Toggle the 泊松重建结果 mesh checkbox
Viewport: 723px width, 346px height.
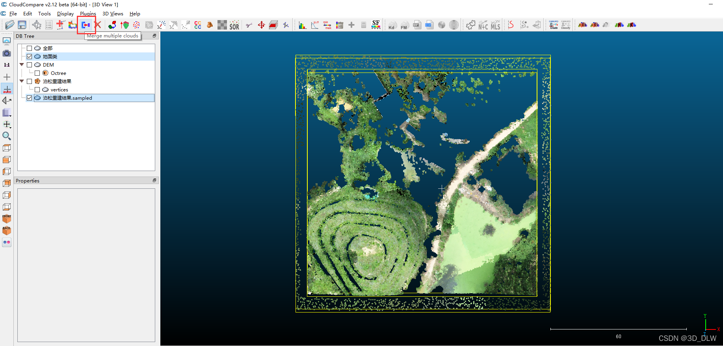(30, 81)
